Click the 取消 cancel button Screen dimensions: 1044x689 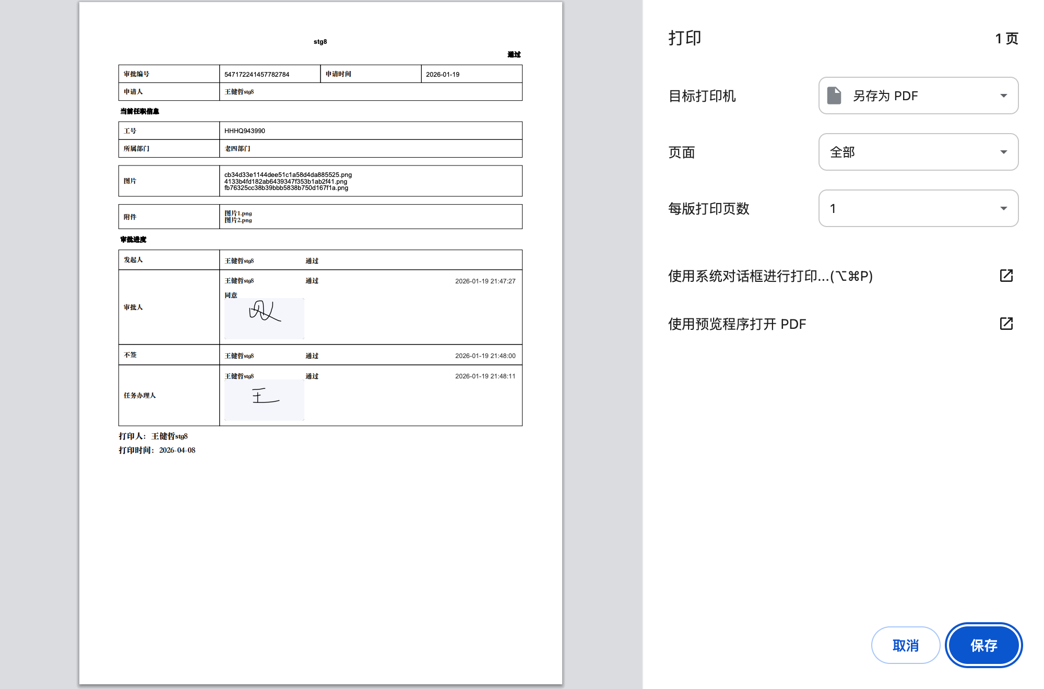[905, 645]
